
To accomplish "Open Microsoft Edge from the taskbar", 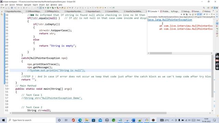I will (80, 120).
